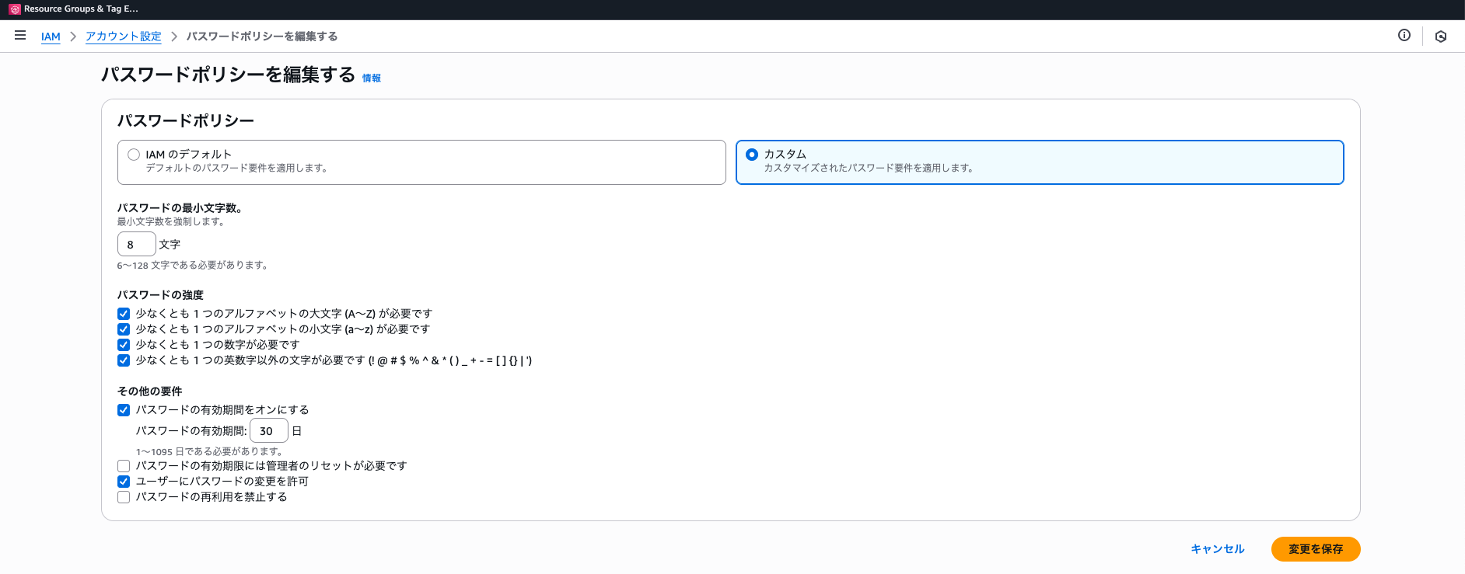Open アカウント設定 breadcrumb link
1465x574 pixels.
pyautogui.click(x=124, y=37)
